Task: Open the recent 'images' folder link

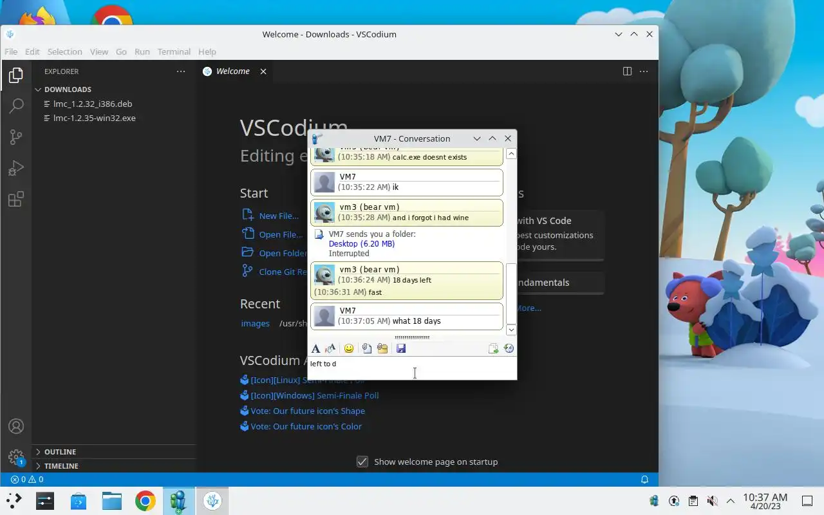Action: [x=255, y=323]
